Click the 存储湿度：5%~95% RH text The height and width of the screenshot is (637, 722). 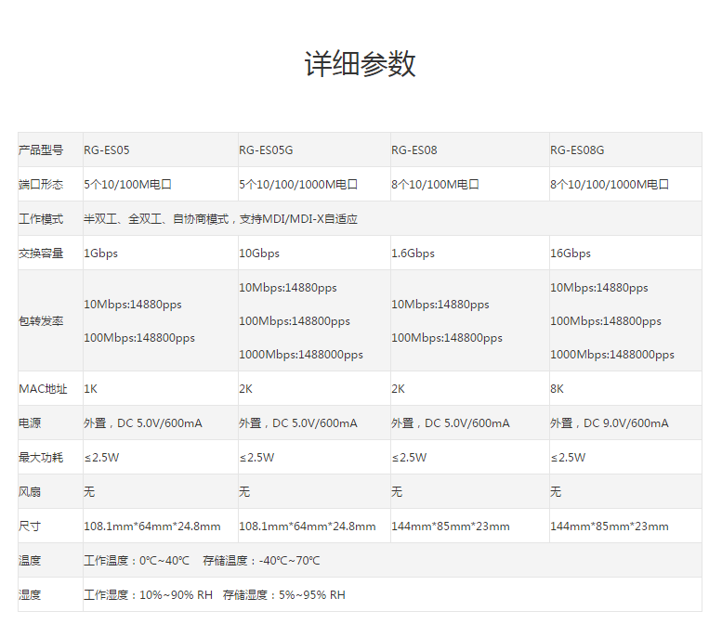pos(284,595)
